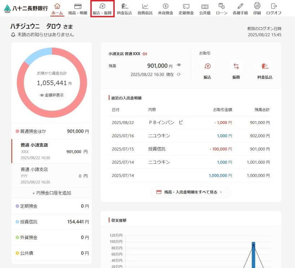Toggle the eye icon beside the 901,000円 balance

(x=179, y=66)
